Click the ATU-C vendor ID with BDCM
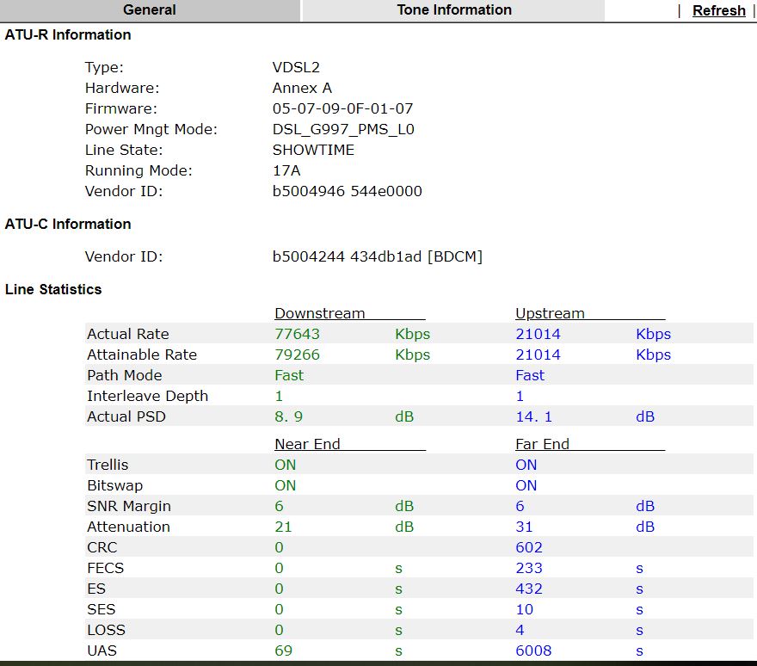 [378, 257]
